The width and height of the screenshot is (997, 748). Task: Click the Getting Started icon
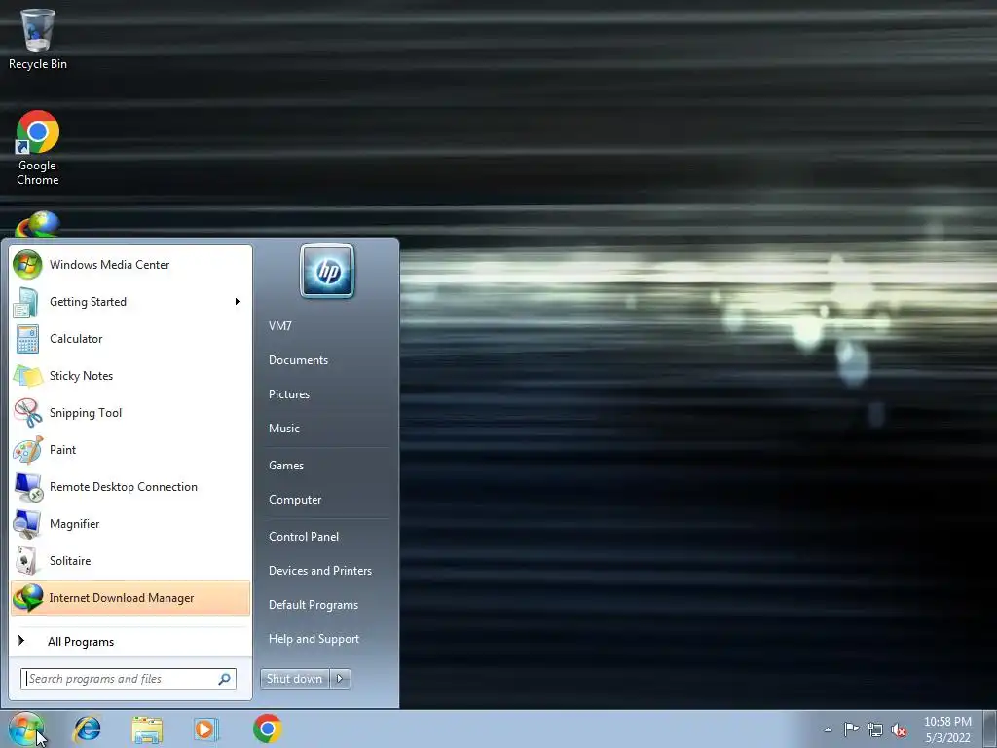click(27, 302)
